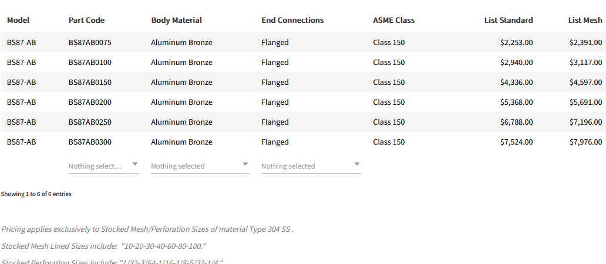Image resolution: width=606 pixels, height=264 pixels.
Task: Expand the Body Material filter dropdown
Action: (x=194, y=166)
